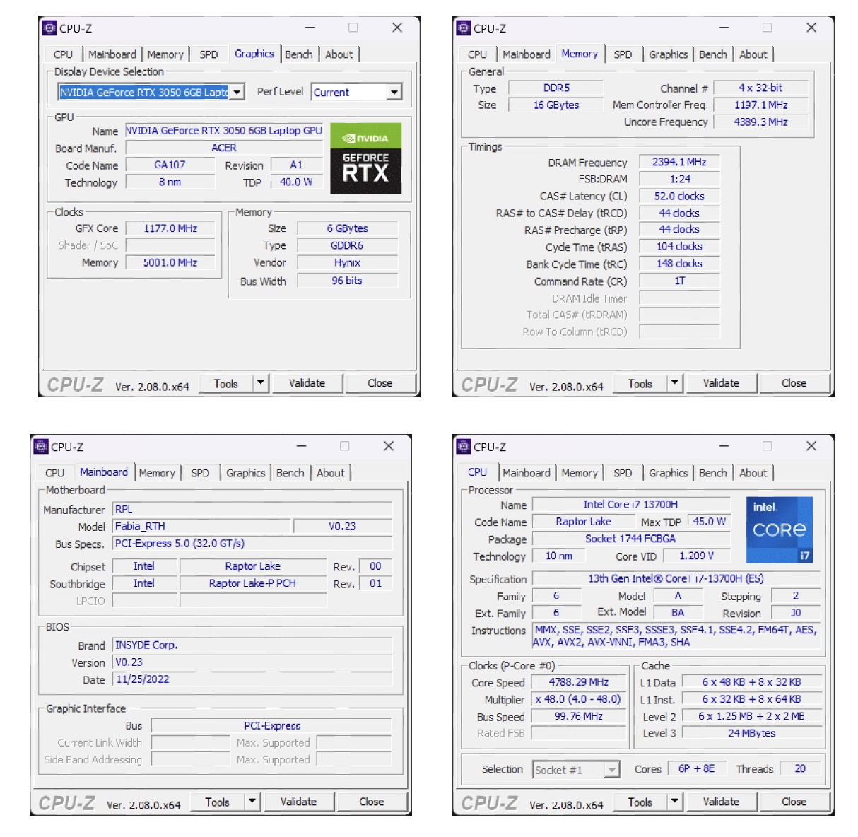Viewport: 858px width, 837px height.
Task: Click the 6P + 8E cores value
Action: click(x=697, y=768)
